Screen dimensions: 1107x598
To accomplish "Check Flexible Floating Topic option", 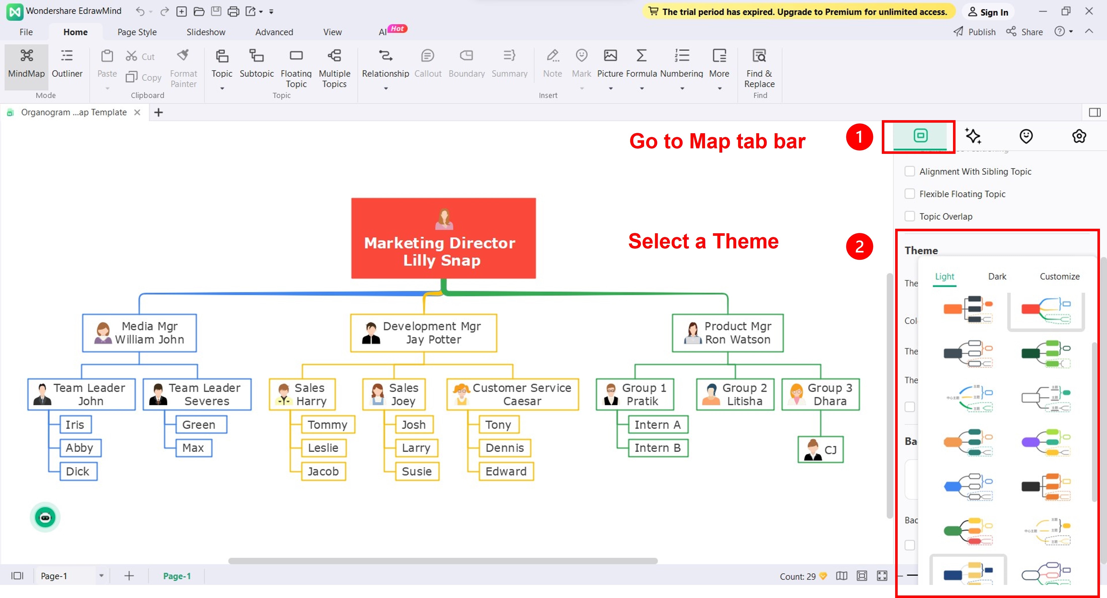I will [910, 194].
